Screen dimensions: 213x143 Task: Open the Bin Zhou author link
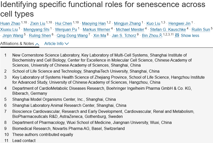click(150, 35)
